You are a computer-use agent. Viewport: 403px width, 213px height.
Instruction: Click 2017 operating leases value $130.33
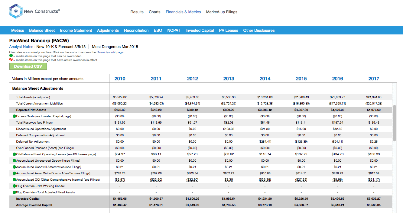point(374,154)
